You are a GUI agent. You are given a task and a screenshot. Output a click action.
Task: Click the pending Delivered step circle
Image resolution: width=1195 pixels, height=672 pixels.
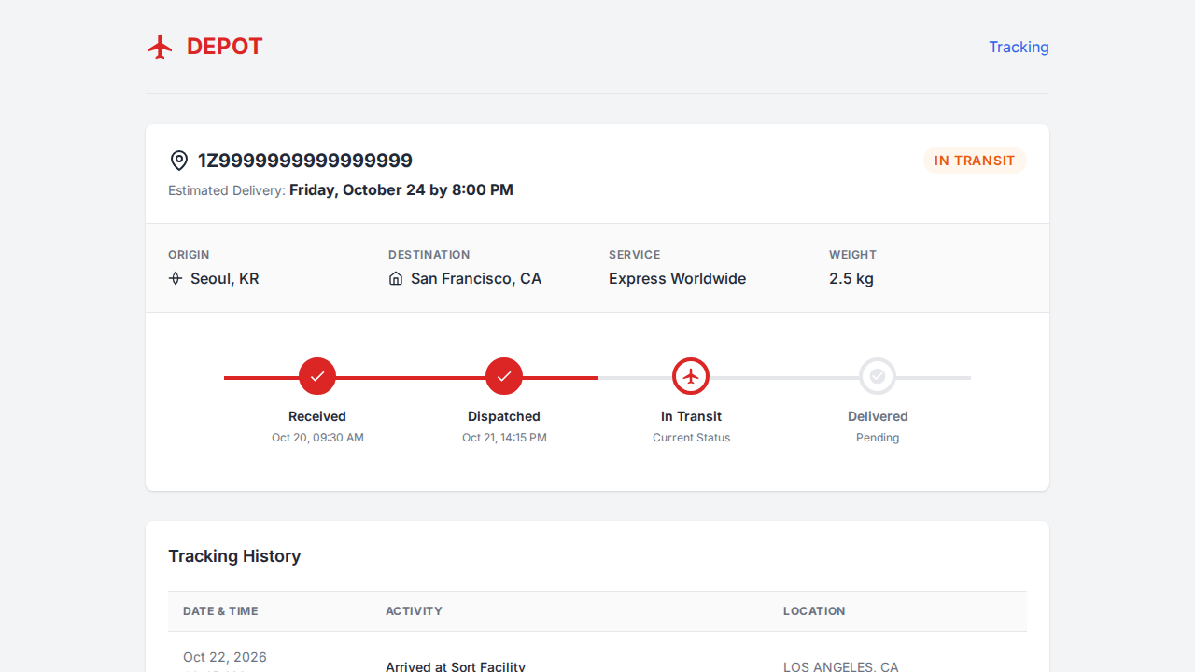pyautogui.click(x=878, y=376)
